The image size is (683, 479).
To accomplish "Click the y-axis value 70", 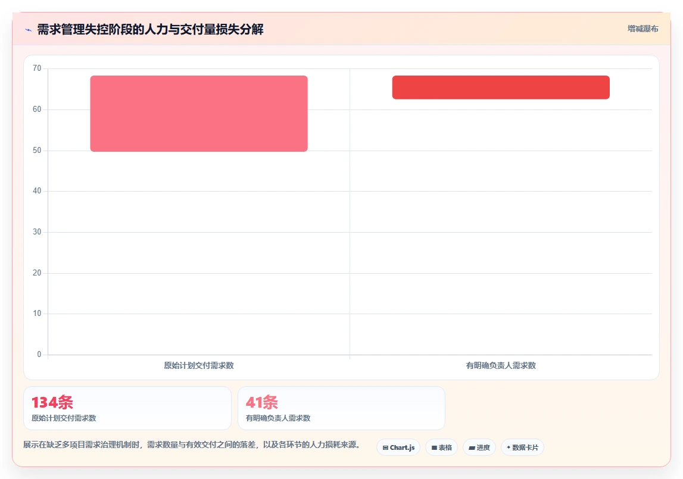I will [37, 68].
